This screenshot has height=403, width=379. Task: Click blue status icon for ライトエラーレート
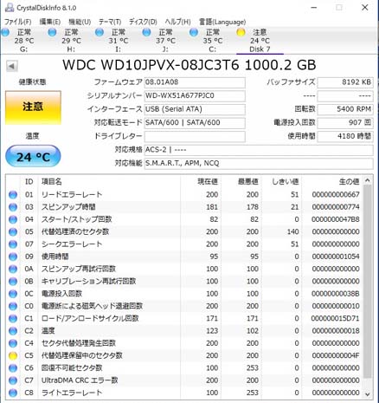click(13, 393)
